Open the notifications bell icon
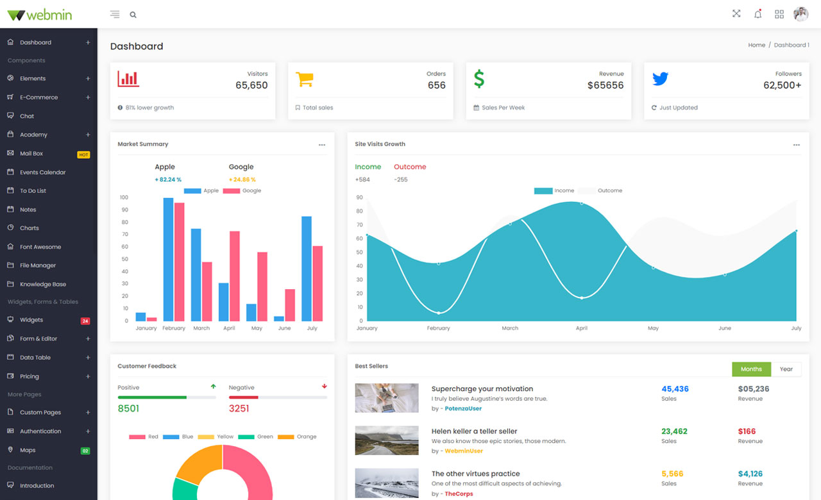Viewport: 821px width, 500px height. 758,14
